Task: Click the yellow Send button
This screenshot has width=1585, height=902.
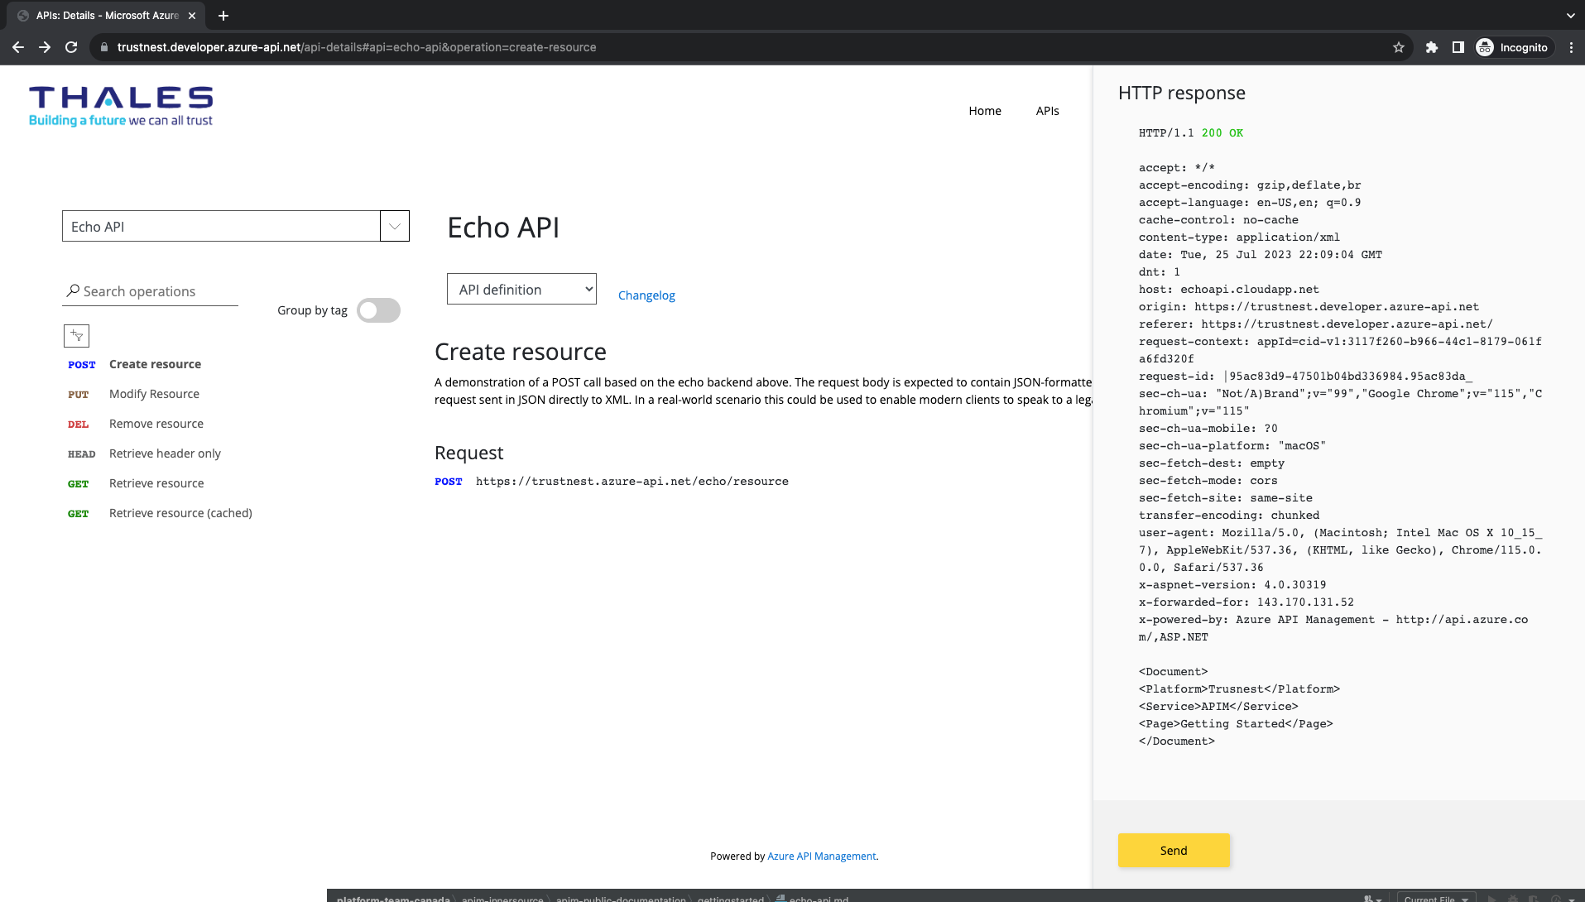Action: (x=1174, y=850)
